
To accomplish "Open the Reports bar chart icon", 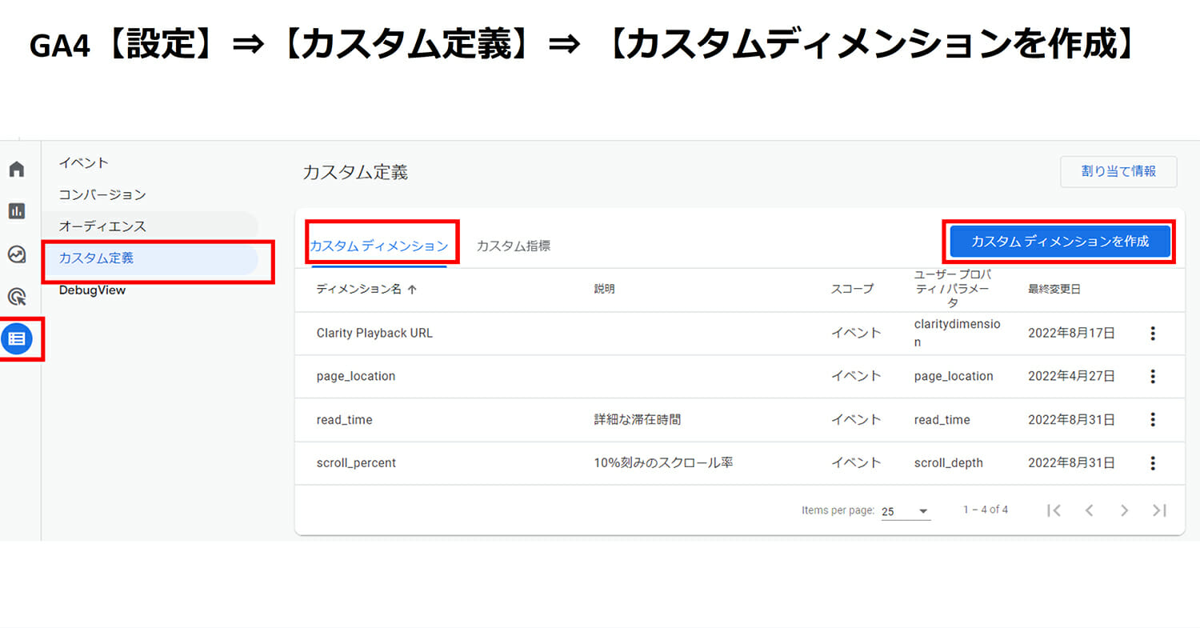I will coord(17,211).
